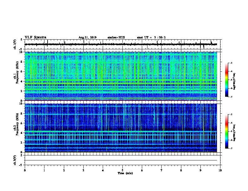Viewport: 248px width, 191px height.
Task: Click time axis tick label '7'
Action: pos(162,170)
